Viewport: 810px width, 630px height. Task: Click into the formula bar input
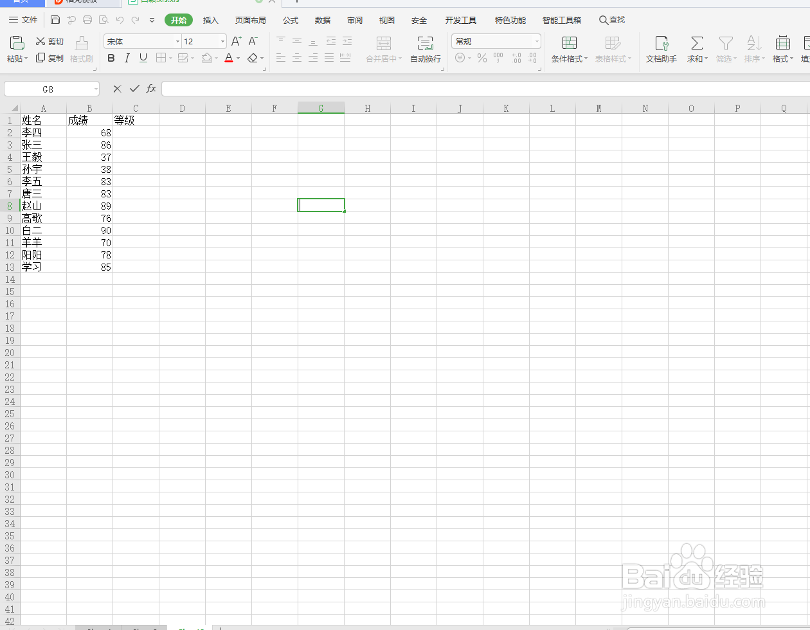click(485, 89)
